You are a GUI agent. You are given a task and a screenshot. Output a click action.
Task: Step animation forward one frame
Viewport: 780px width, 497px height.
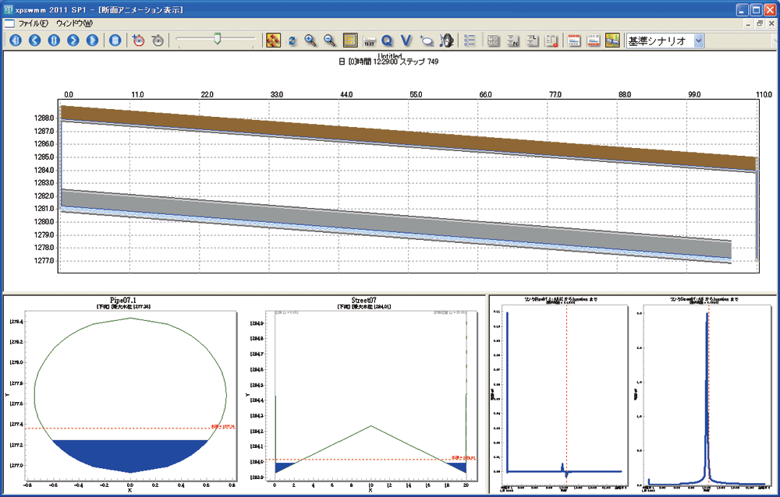click(x=73, y=40)
